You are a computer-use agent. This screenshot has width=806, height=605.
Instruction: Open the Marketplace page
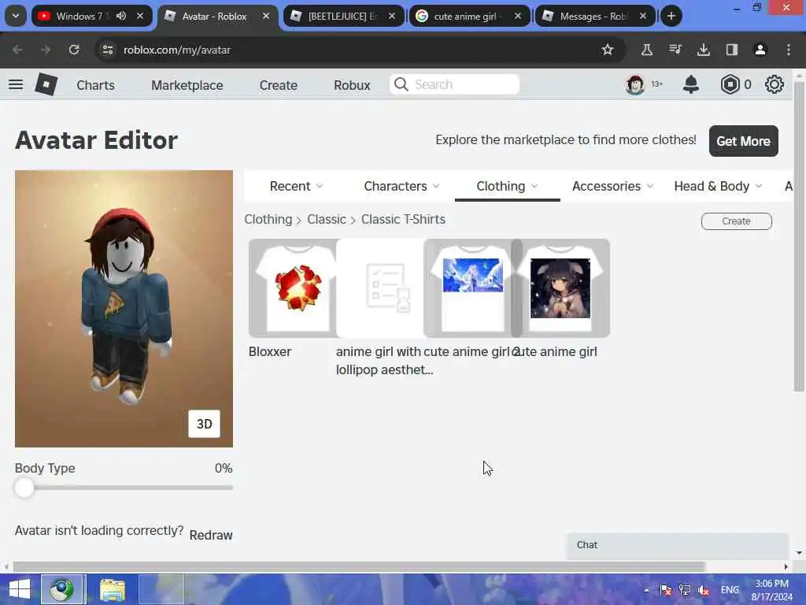(x=187, y=85)
